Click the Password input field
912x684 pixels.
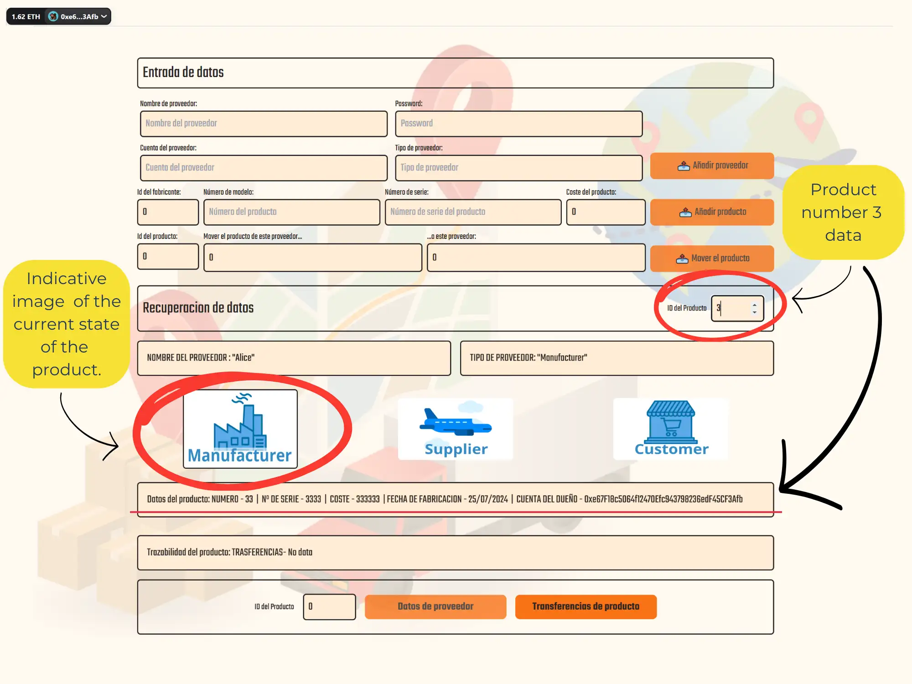[x=518, y=124]
